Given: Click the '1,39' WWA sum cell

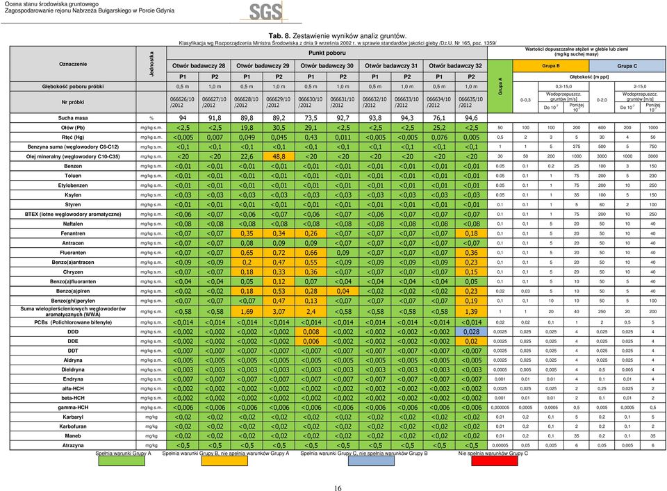Looking at the screenshot, I should coord(471,312).
